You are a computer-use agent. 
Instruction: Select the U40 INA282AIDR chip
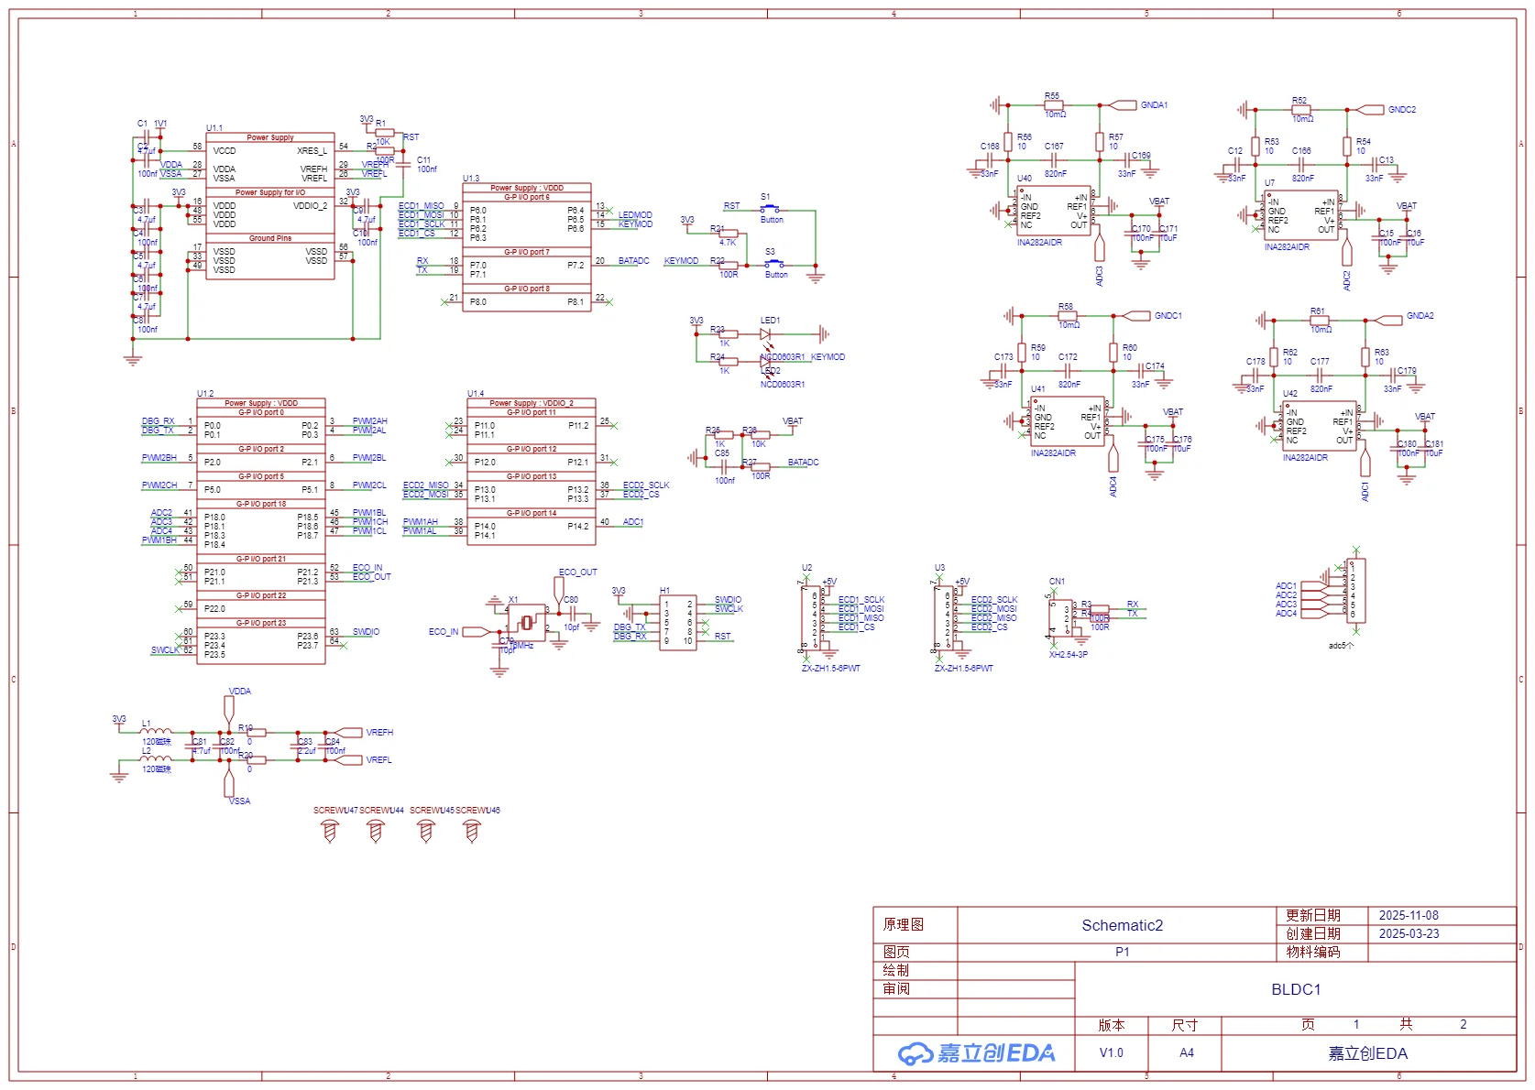click(x=1054, y=212)
